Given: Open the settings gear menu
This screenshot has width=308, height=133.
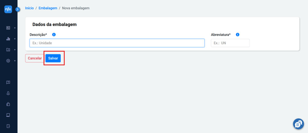Looking at the screenshot, I should (x=8, y=61).
